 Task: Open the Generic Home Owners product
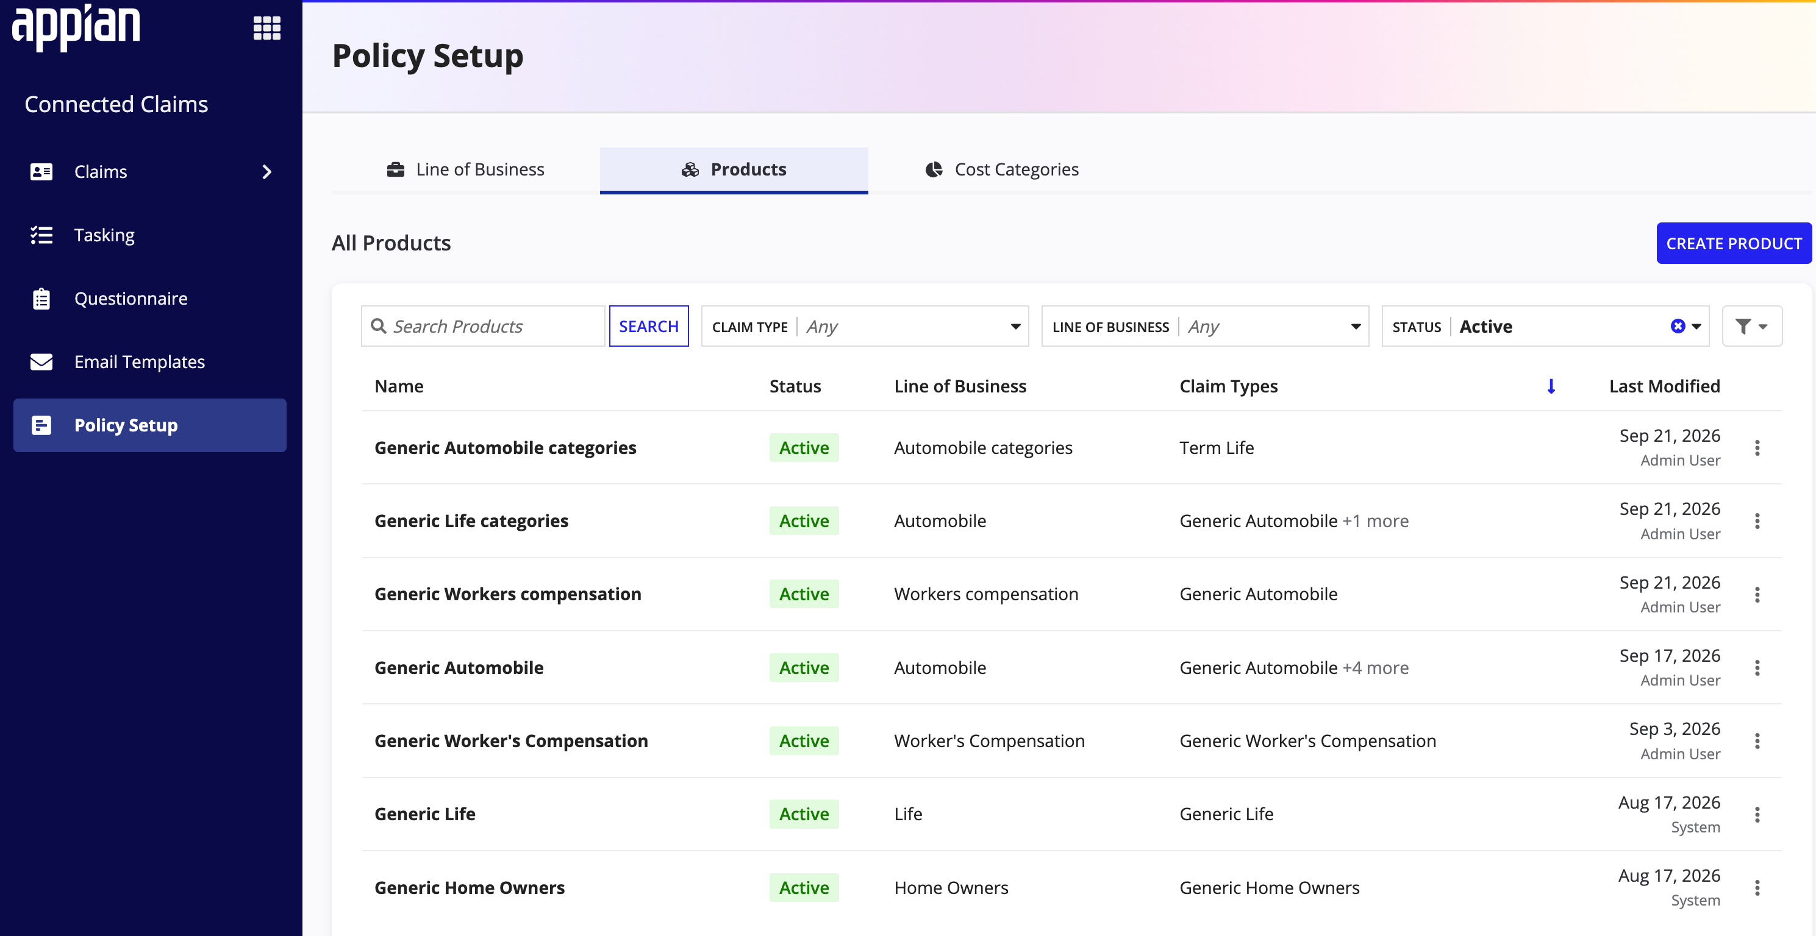tap(470, 888)
